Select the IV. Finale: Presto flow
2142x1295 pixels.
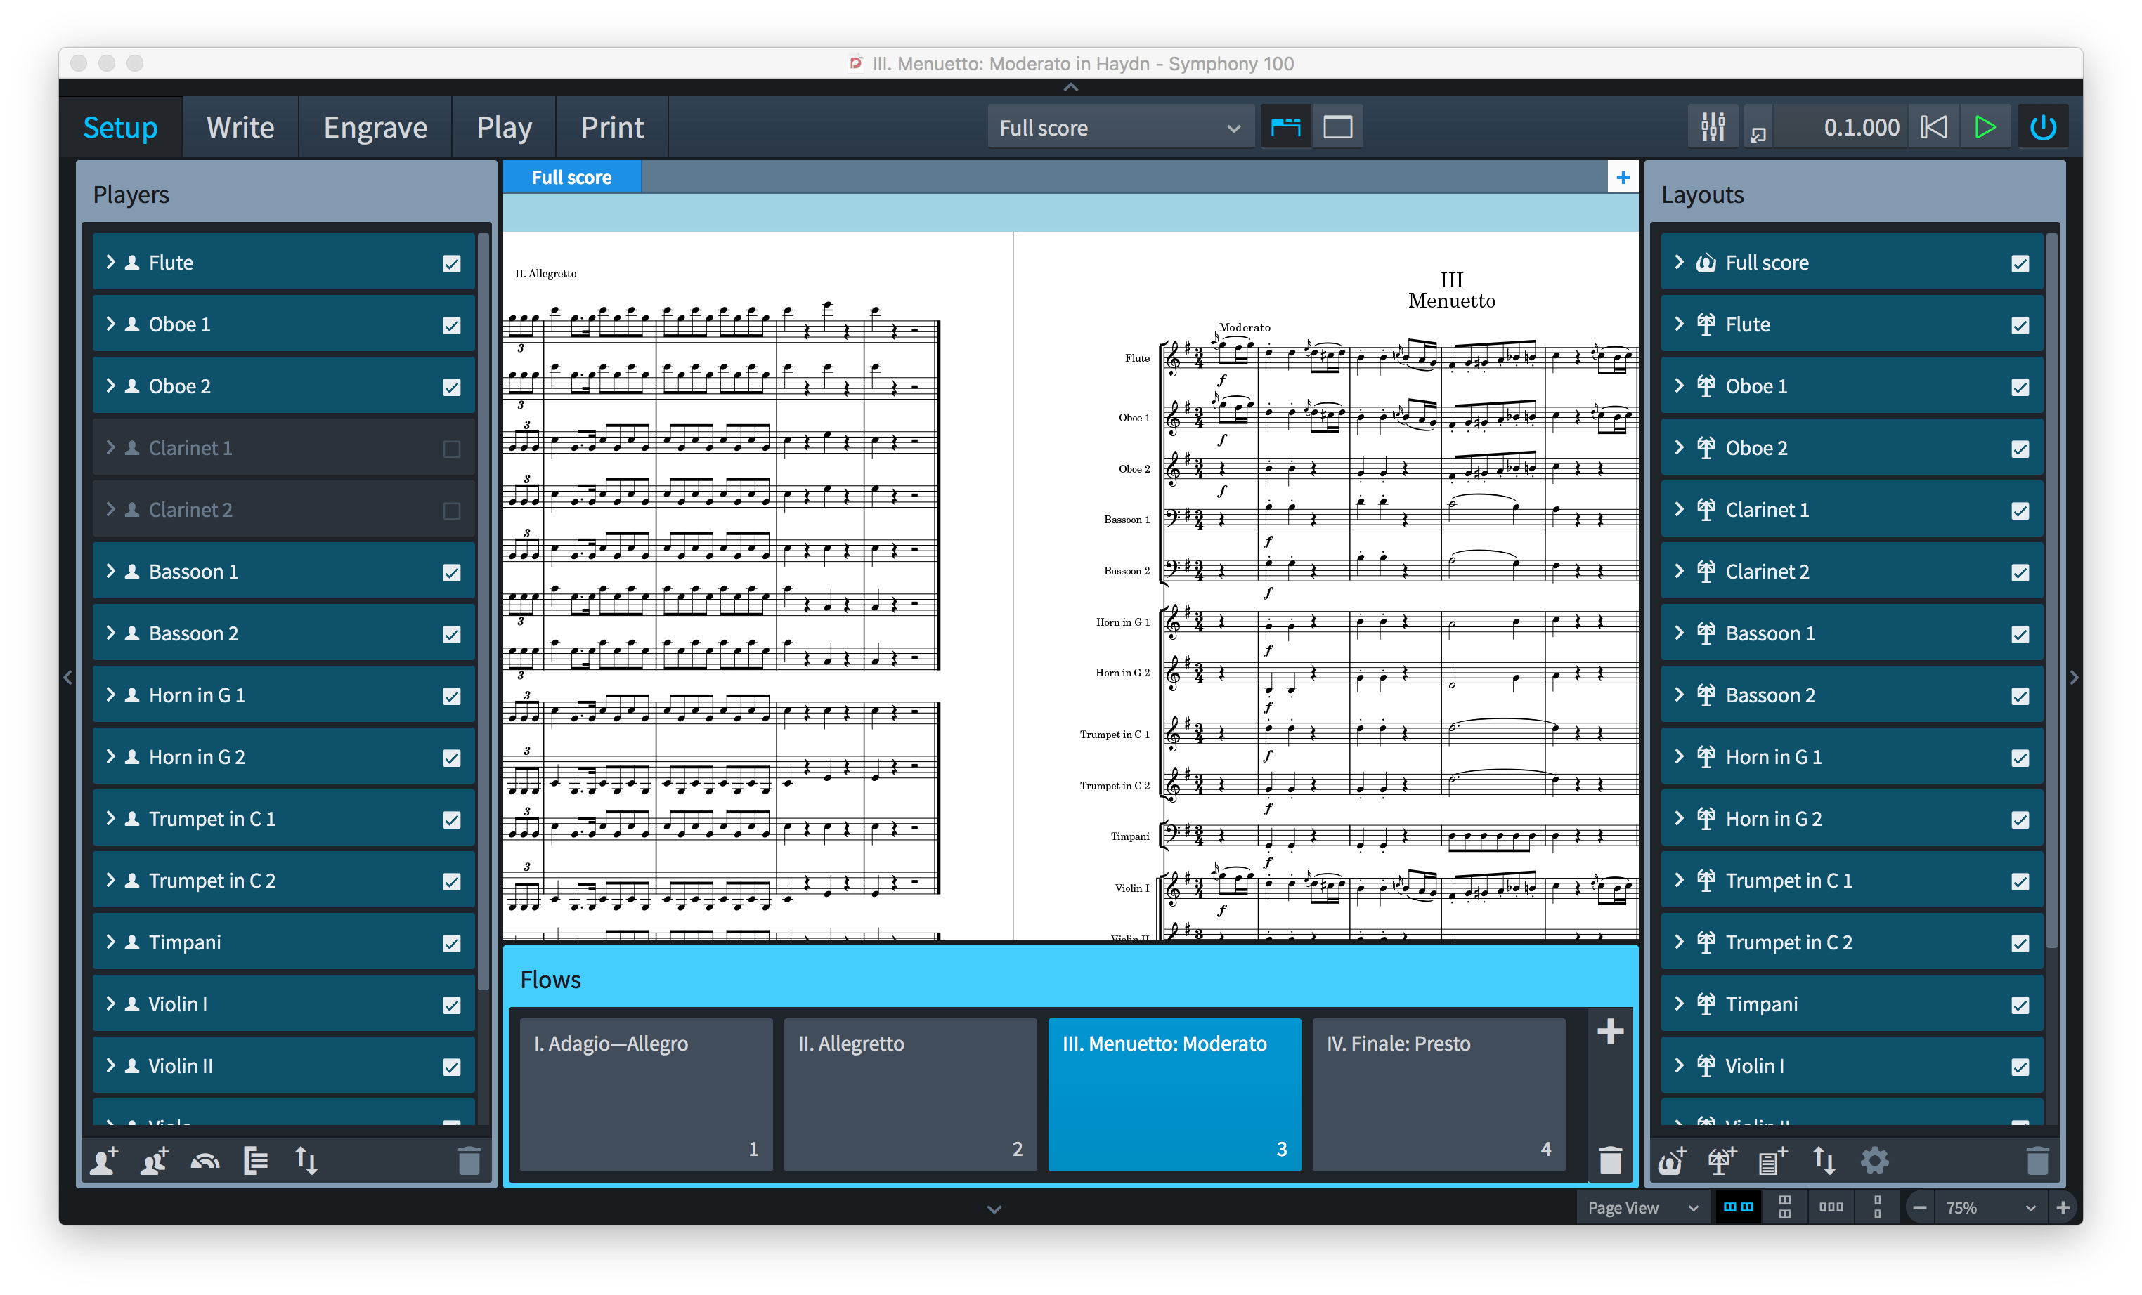(1438, 1094)
